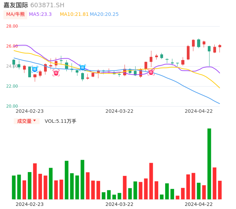The height and width of the screenshot is (209, 236).
Task: Click the 嘉友国际 stock name
Action: coord(16,5)
